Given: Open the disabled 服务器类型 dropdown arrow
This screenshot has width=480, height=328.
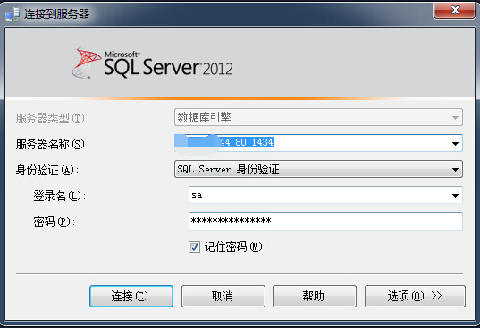Looking at the screenshot, I should [455, 117].
